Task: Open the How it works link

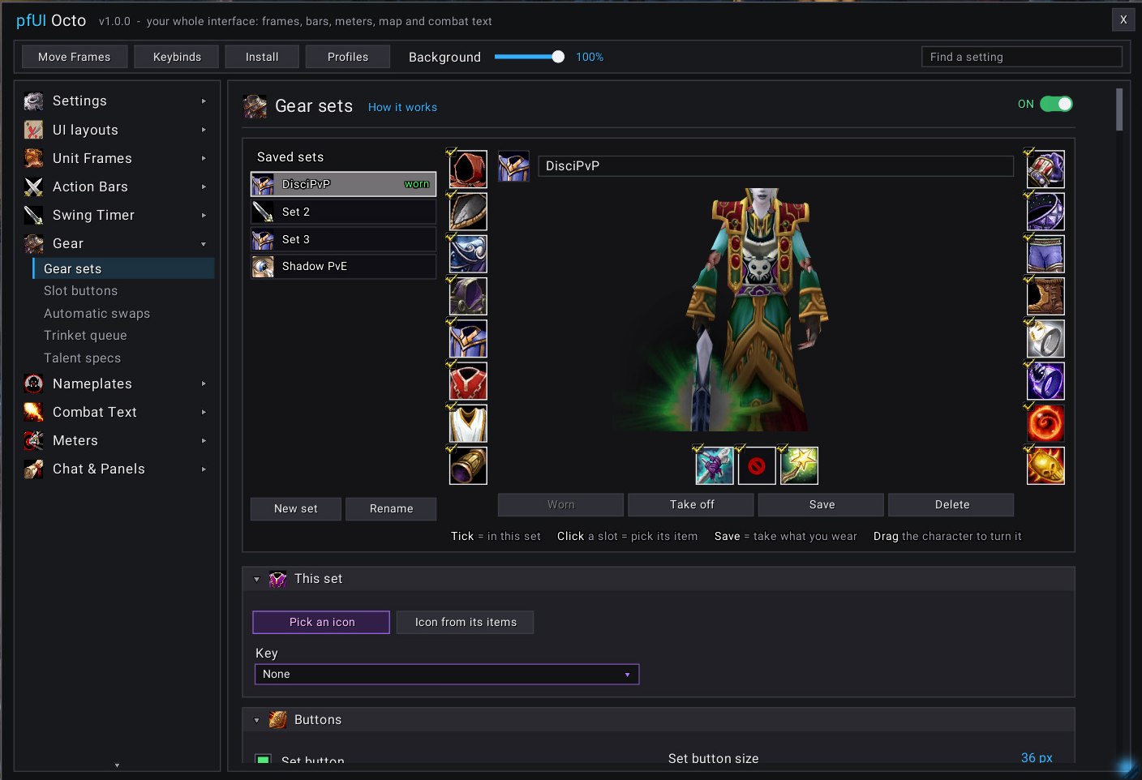Action: [402, 107]
